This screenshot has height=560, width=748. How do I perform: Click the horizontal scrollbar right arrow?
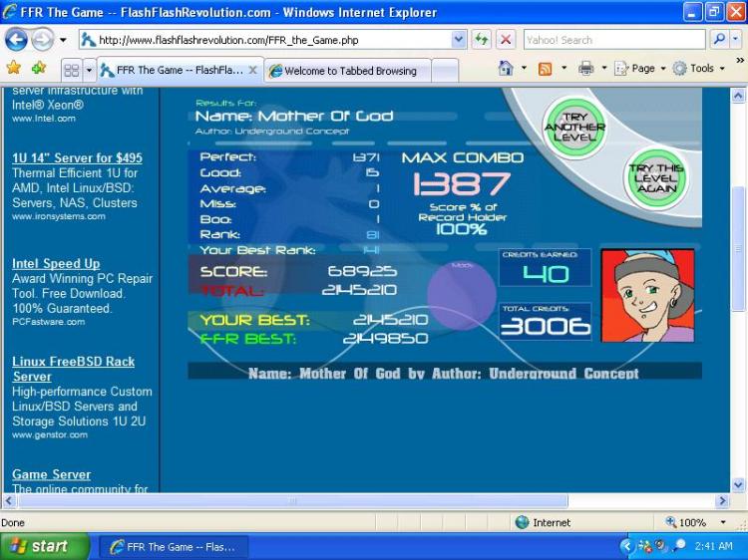point(722,500)
